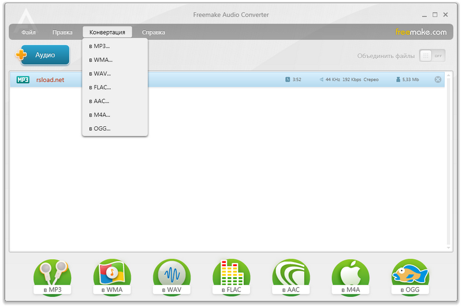The height and width of the screenshot is (307, 462).
Task: Click the "в WAV" waveform icon
Action: coord(172,277)
